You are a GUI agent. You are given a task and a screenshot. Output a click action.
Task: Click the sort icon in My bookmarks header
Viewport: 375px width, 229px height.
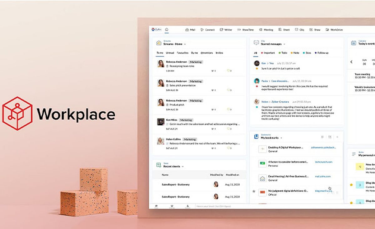[x=322, y=137]
